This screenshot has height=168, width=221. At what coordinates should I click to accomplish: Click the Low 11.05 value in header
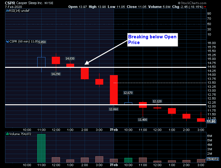pos(116,7)
